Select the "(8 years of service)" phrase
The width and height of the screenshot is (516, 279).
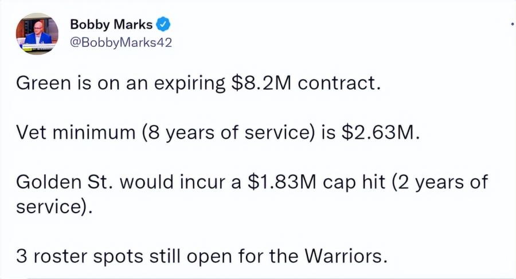229,133
